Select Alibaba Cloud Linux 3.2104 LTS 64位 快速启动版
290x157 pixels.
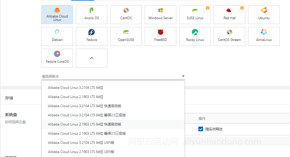coord(113,106)
